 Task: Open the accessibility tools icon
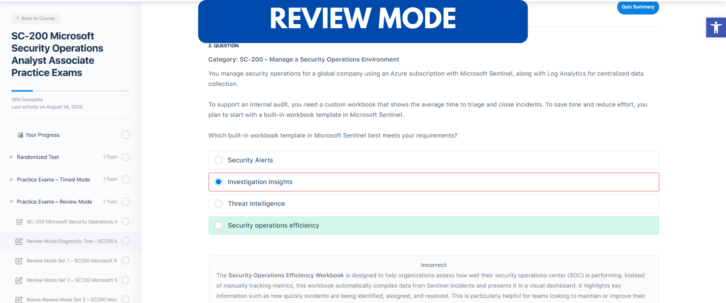tap(716, 28)
